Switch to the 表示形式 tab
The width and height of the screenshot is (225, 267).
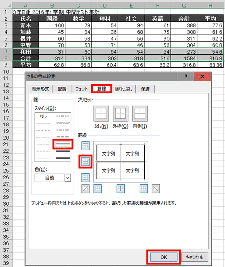tap(40, 89)
